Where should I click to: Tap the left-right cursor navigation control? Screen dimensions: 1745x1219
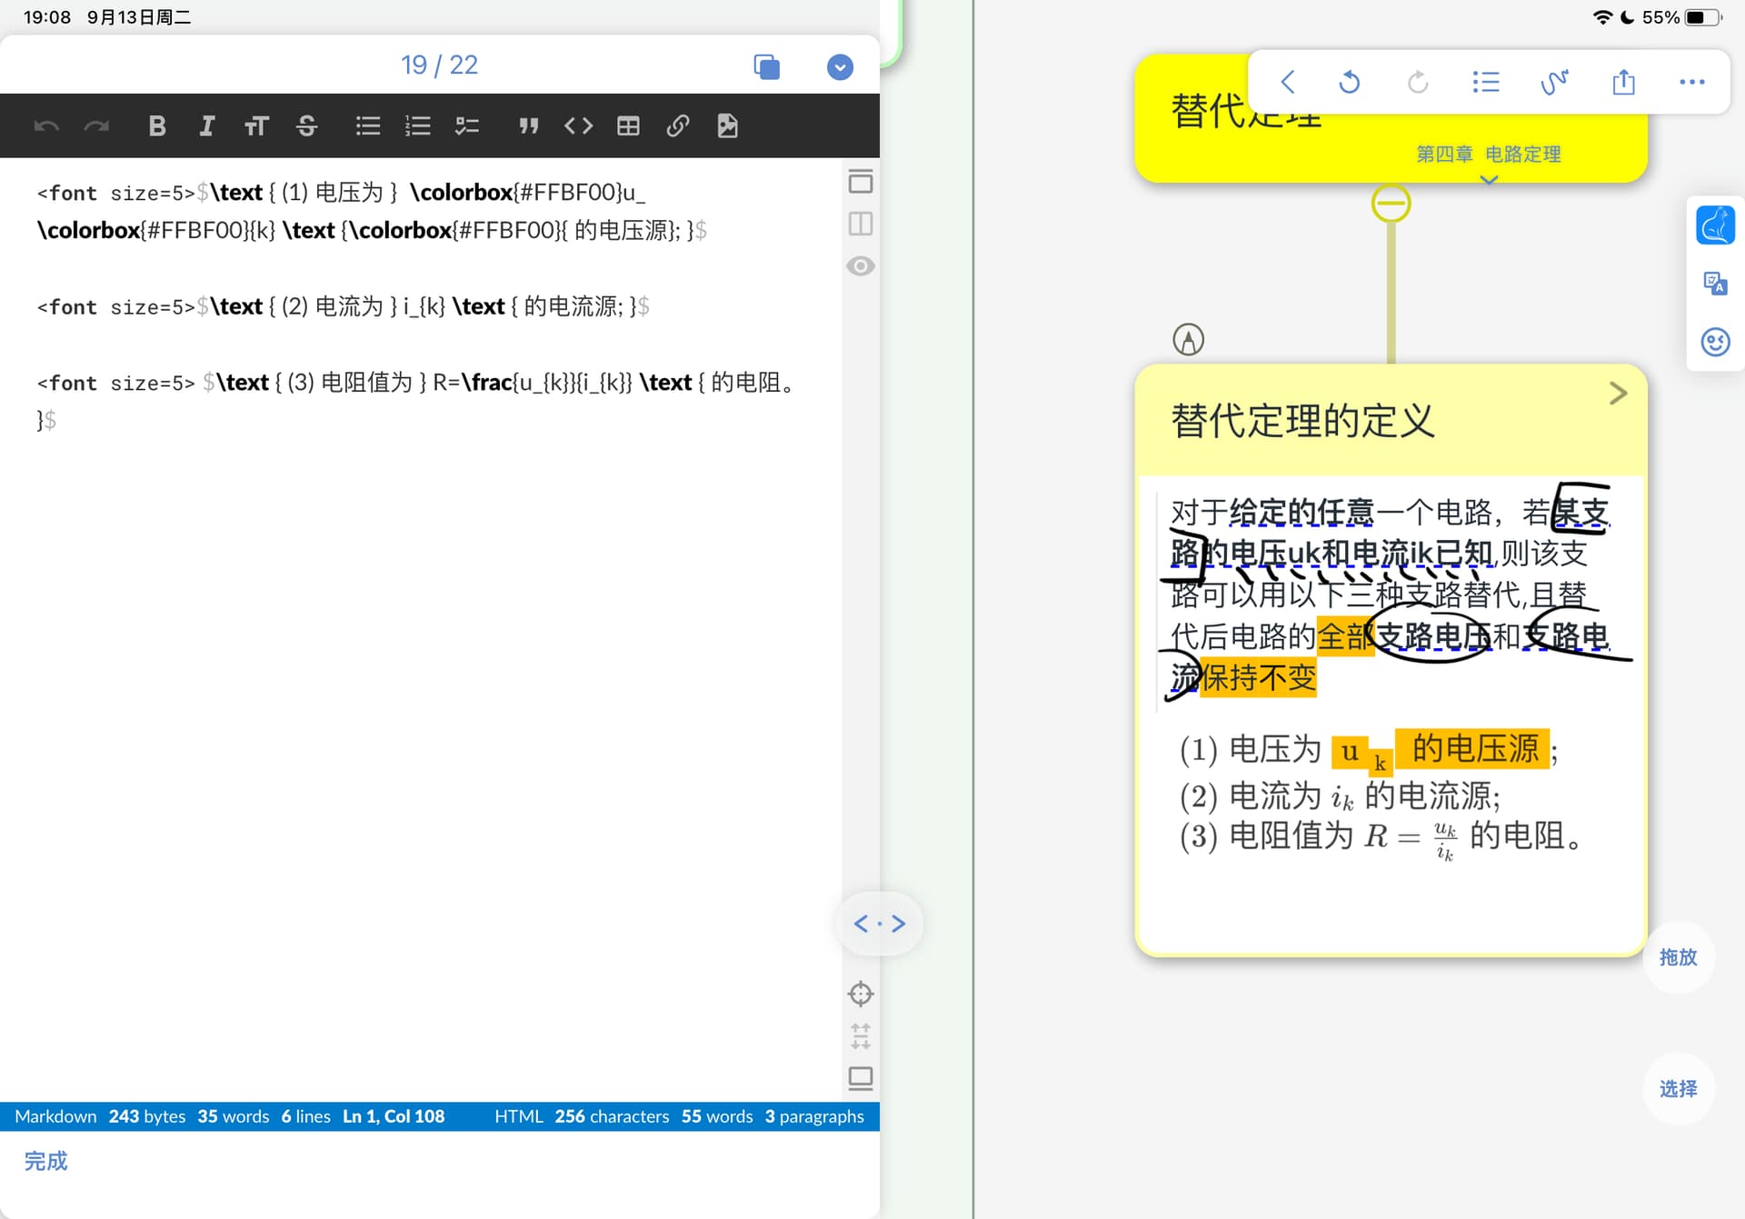pos(879,924)
